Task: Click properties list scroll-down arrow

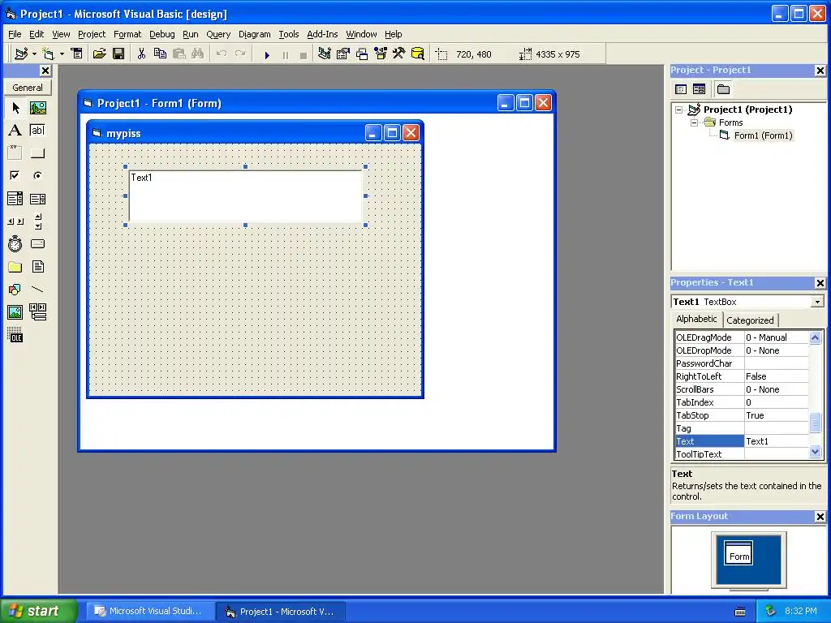Action: click(815, 452)
